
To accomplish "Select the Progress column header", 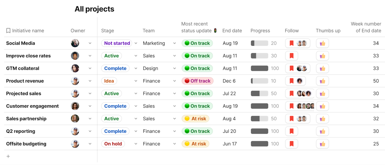I will tap(260, 31).
